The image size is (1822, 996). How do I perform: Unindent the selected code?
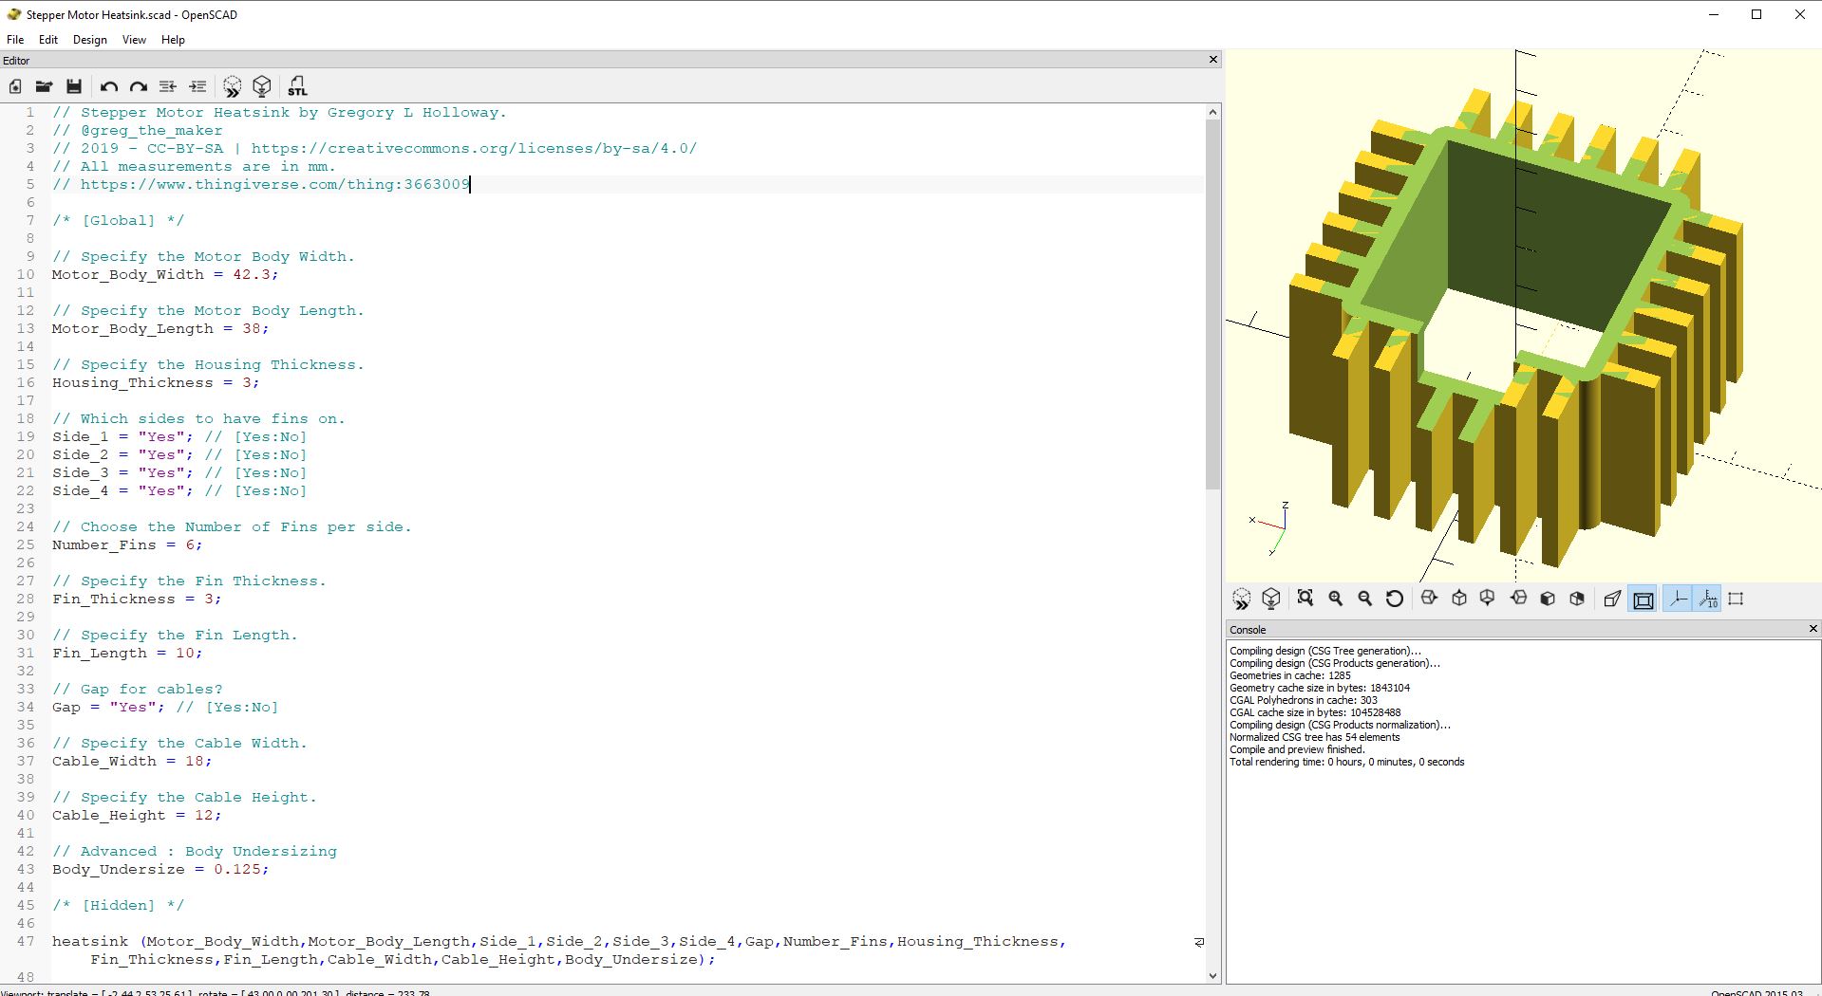coord(168,86)
